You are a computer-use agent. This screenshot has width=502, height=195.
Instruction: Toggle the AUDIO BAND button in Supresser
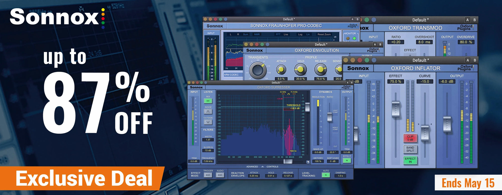coord(220,175)
